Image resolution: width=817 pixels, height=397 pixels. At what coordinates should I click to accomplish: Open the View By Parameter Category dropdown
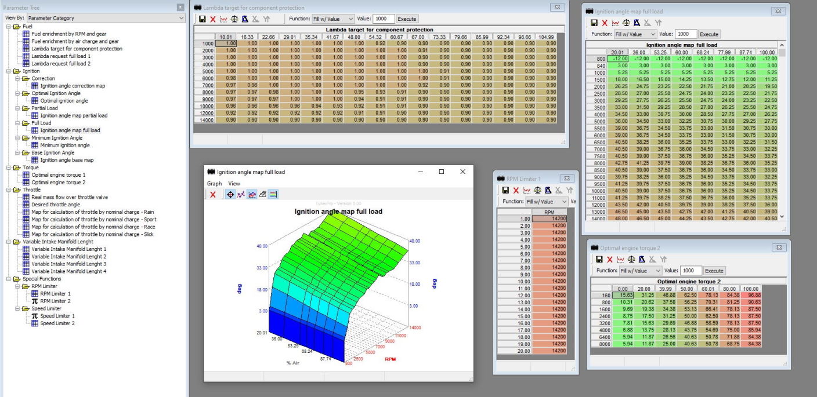(106, 18)
